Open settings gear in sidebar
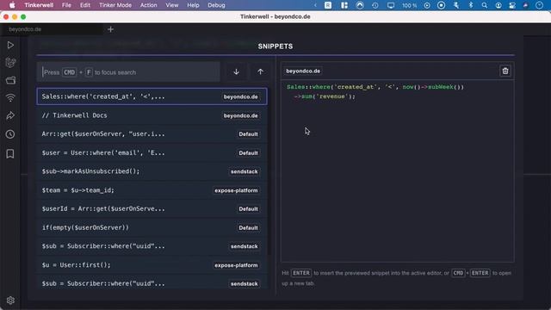Viewport: 551px width, 310px height. tap(10, 301)
